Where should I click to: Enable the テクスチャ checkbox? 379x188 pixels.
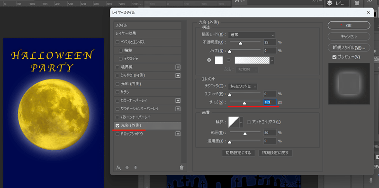tap(121, 59)
